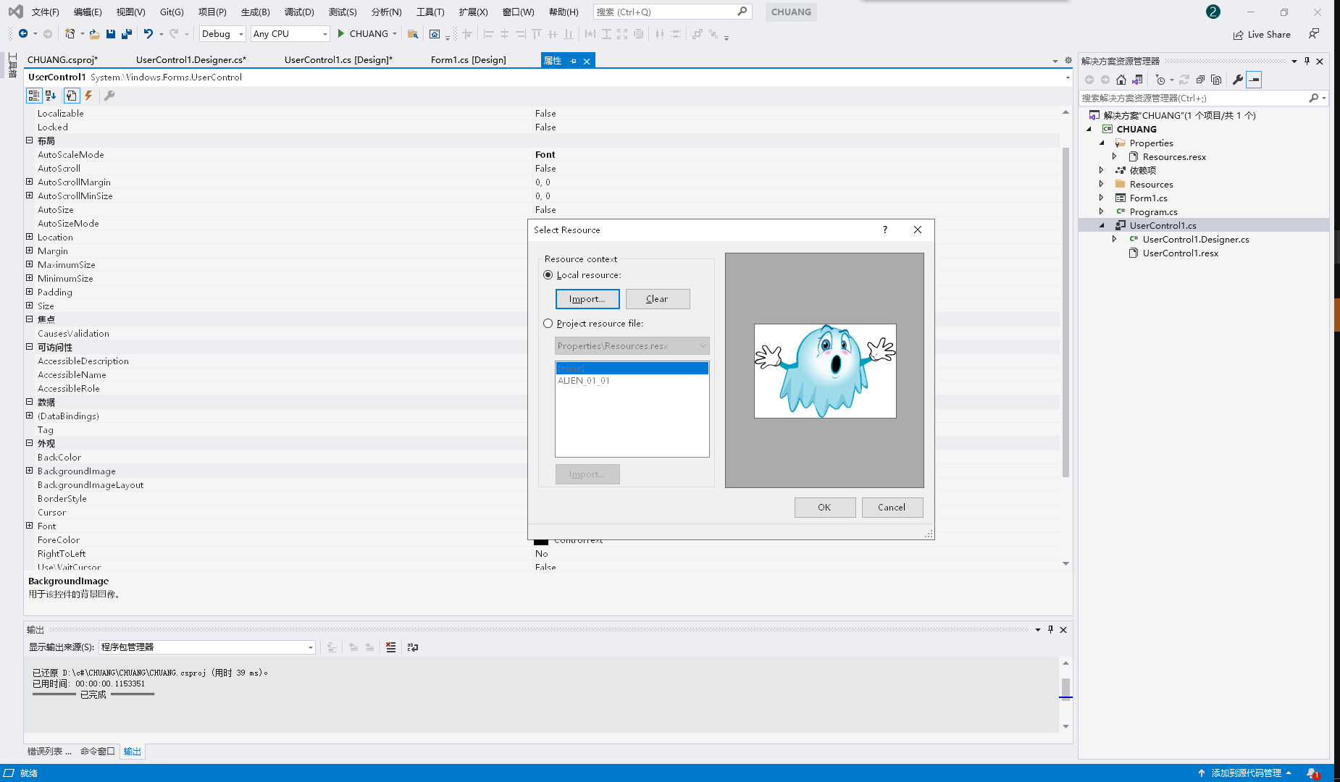
Task: Collapse All items in Solution Explorer
Action: [x=1200, y=80]
